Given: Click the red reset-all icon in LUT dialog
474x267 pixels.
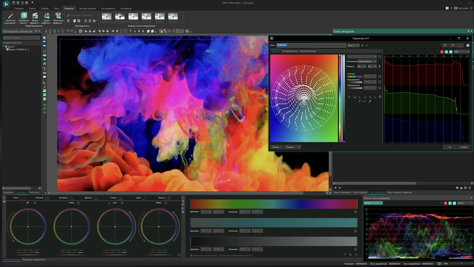Looking at the screenshot, I should (460, 45).
